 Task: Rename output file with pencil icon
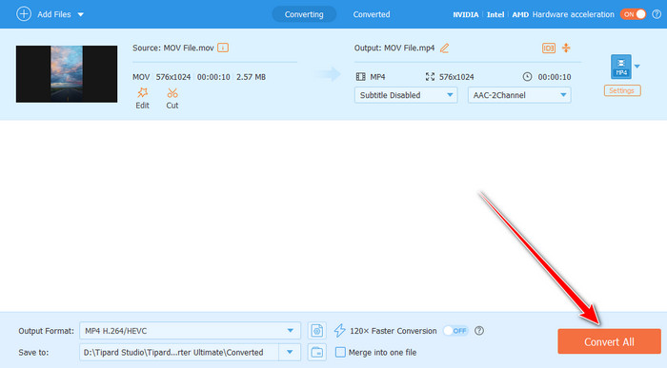[x=445, y=48]
